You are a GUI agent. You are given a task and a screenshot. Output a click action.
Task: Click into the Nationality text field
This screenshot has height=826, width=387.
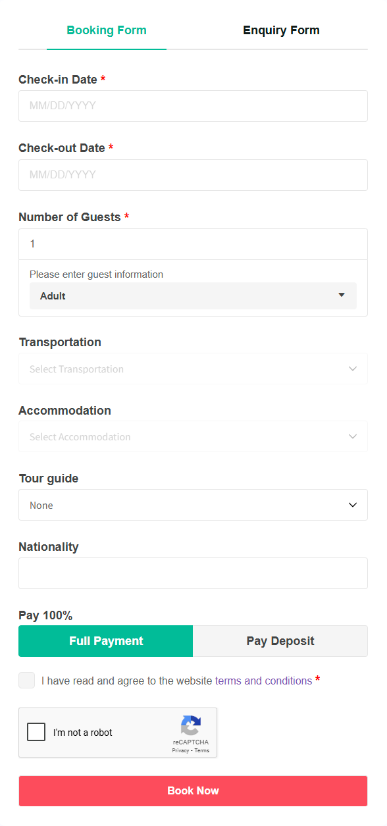[193, 573]
